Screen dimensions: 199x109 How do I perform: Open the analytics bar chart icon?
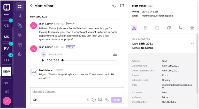point(7,91)
